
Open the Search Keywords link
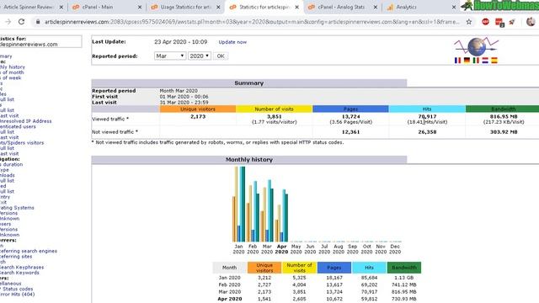click(x=19, y=273)
